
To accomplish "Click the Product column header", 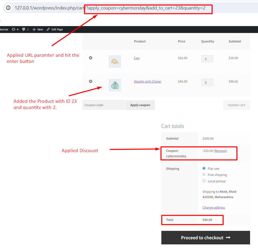I will pyautogui.click(x=140, y=41).
